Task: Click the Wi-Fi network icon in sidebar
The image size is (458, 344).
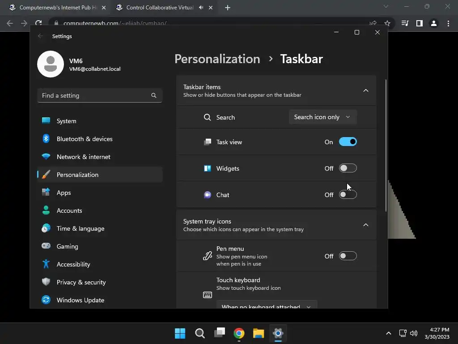Action: click(46, 156)
